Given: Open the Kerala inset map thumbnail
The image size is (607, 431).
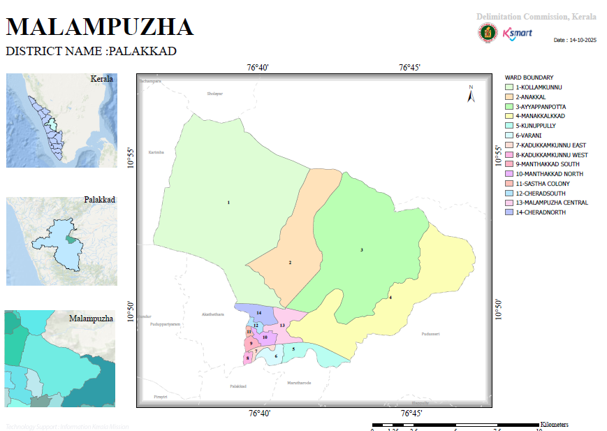Looking at the screenshot, I should tap(61, 120).
